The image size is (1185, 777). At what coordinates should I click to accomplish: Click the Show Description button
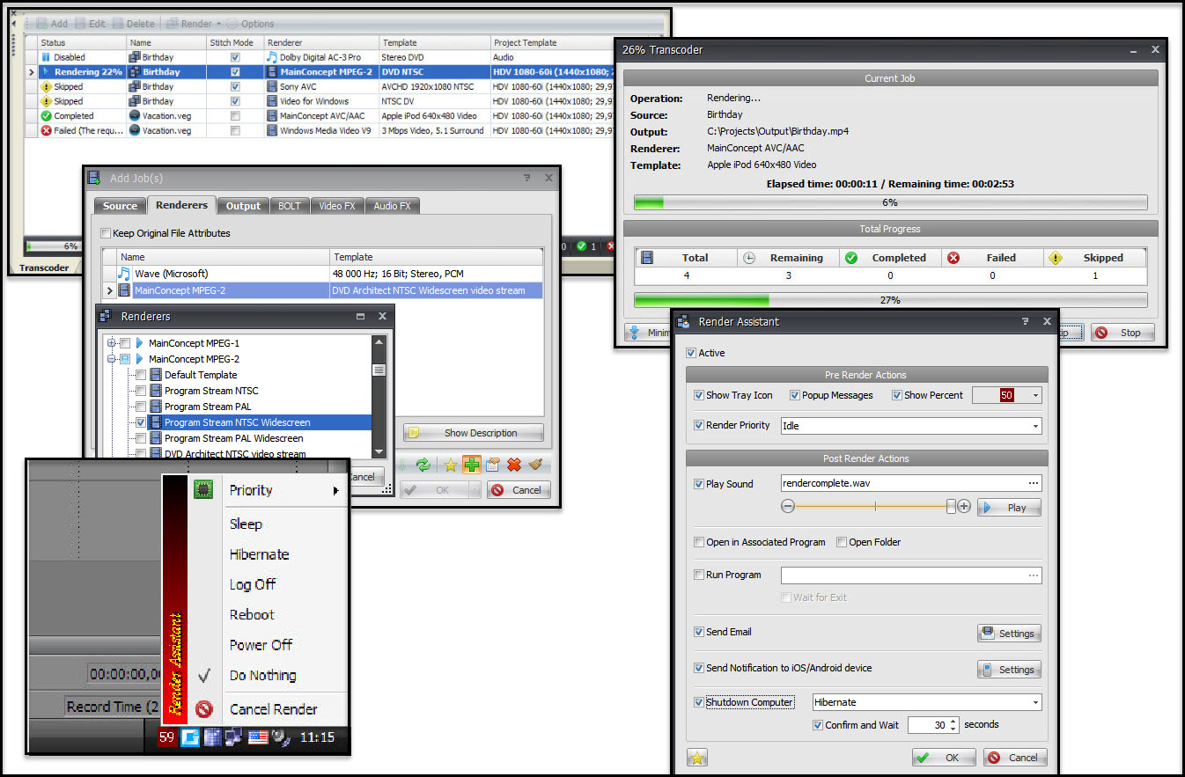click(474, 433)
